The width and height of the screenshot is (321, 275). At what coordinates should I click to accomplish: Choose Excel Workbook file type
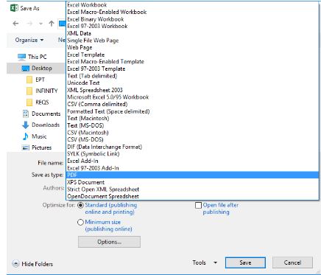(x=193, y=5)
